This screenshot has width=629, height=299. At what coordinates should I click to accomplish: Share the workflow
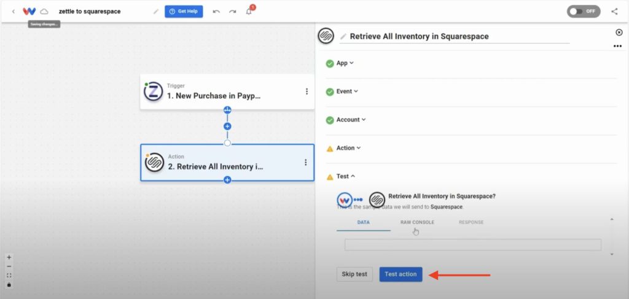(x=614, y=11)
